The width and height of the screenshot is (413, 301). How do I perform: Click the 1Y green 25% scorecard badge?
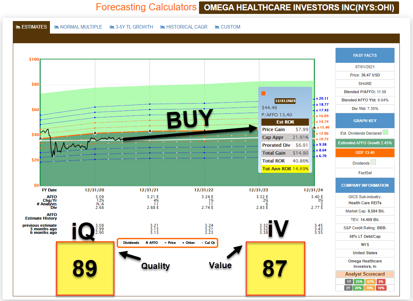(x=359, y=281)
